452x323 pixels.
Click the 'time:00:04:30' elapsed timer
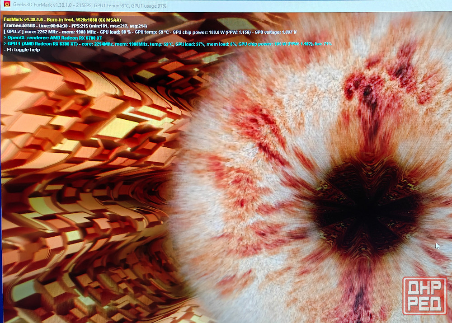pyautogui.click(x=52, y=26)
